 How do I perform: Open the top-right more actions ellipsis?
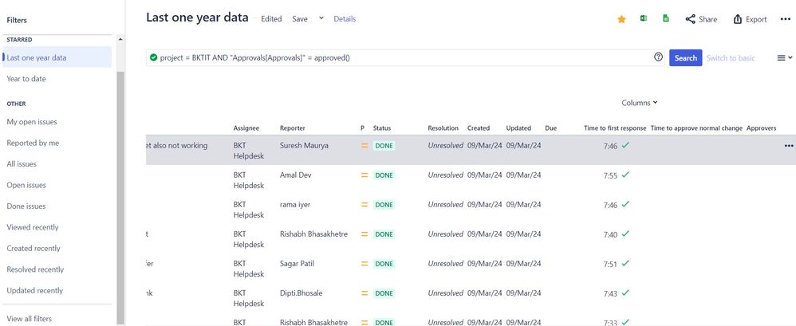tap(786, 19)
